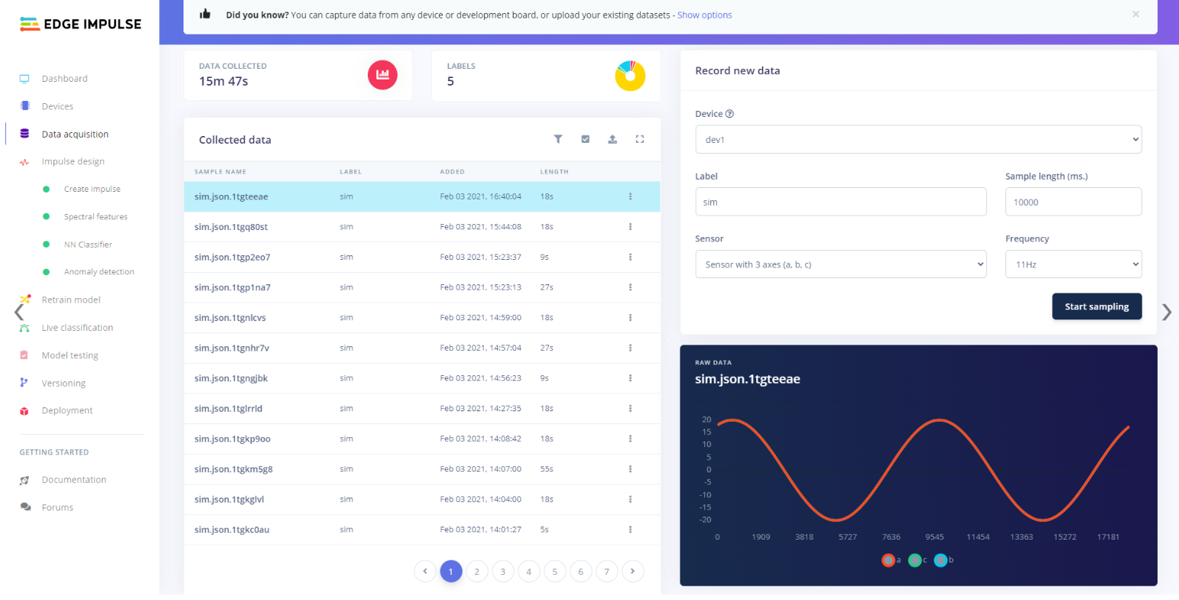Change the Sensor dropdown selection
This screenshot has width=1179, height=600.
point(841,264)
